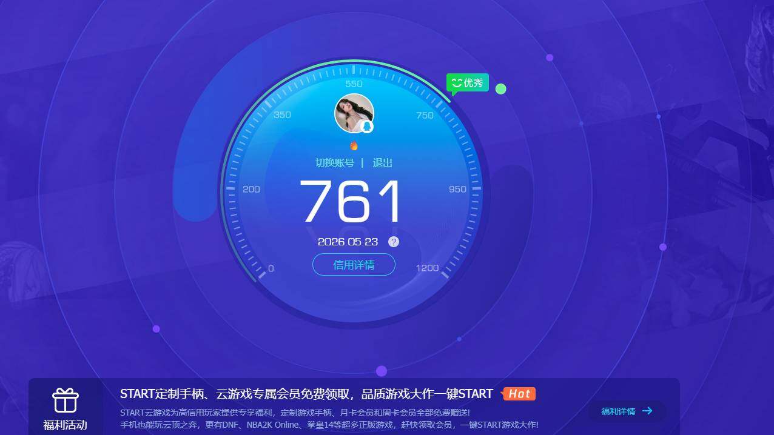
Task: Click the QQ penguin badge on avatar
Action: (x=366, y=126)
